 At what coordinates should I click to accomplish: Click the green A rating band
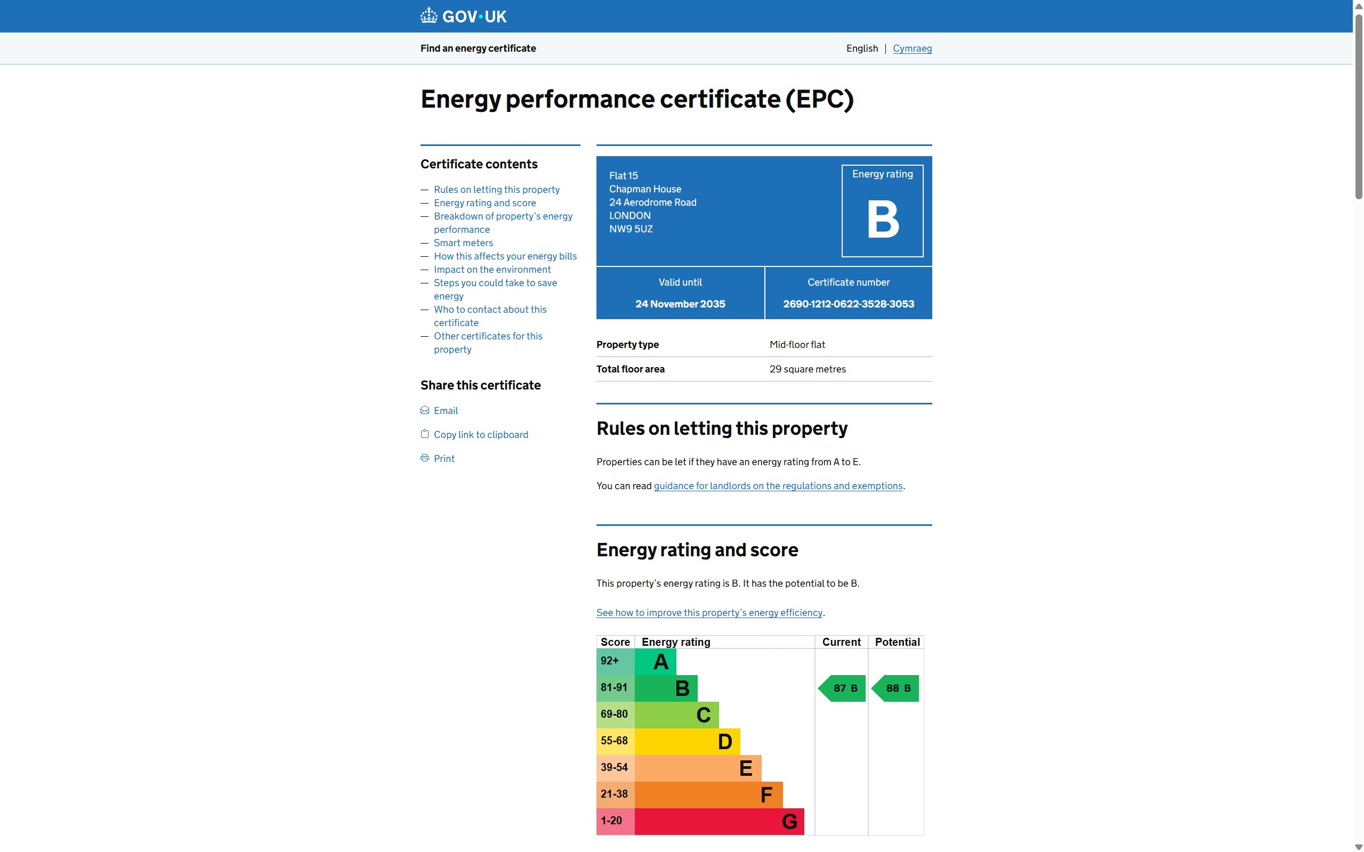[656, 662]
